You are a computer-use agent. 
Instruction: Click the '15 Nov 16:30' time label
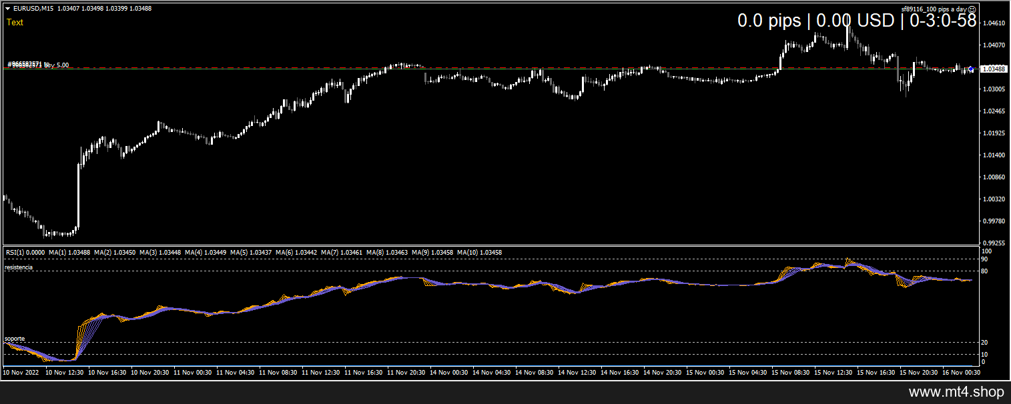(x=876, y=373)
